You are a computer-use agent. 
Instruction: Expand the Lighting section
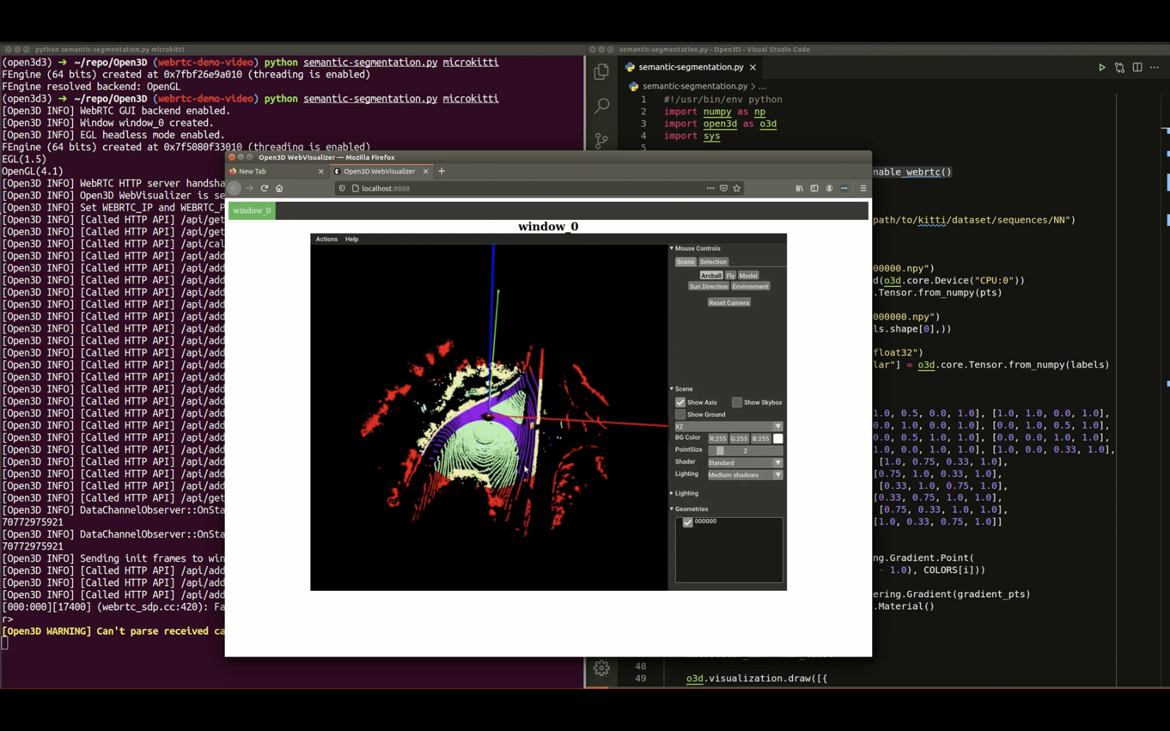tap(672, 493)
